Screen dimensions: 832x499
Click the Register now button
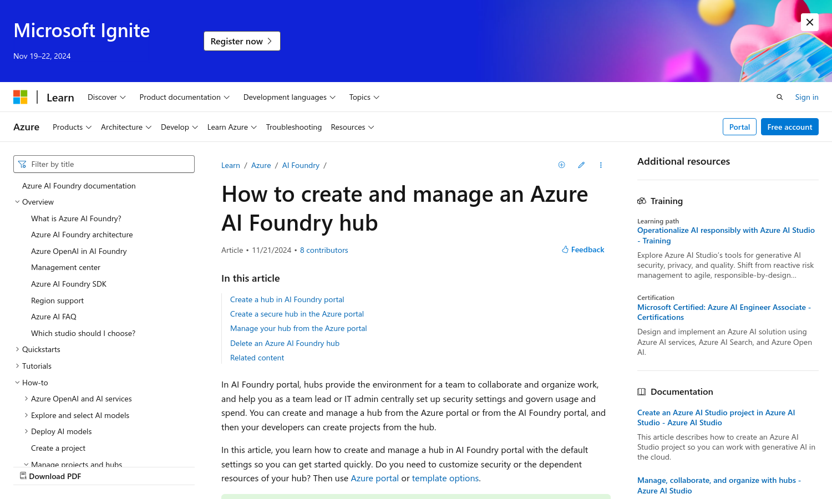coord(242,41)
